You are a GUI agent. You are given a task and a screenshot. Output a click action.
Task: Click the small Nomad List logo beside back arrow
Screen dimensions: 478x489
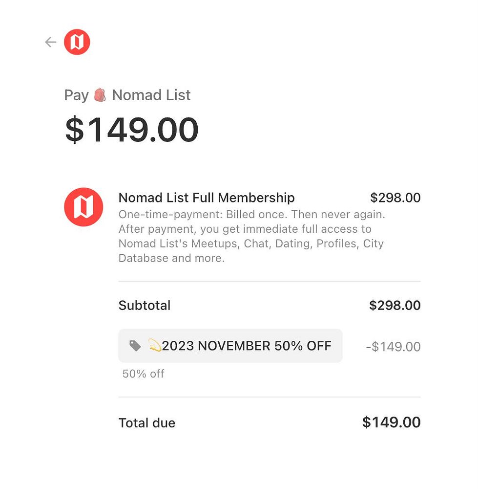click(77, 42)
